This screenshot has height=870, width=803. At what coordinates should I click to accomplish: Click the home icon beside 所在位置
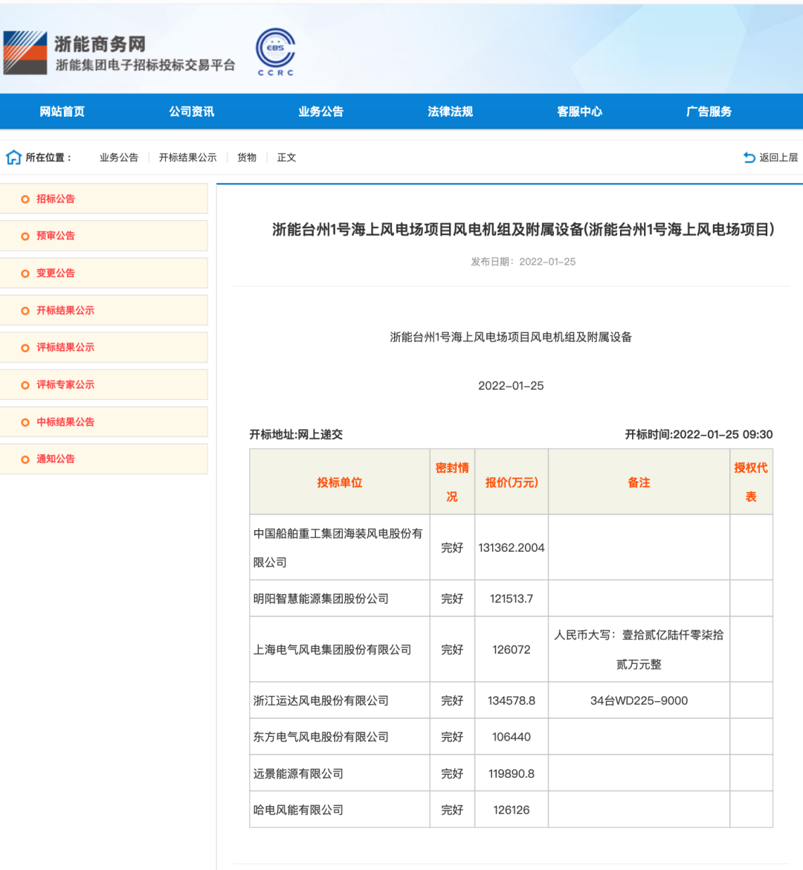13,158
